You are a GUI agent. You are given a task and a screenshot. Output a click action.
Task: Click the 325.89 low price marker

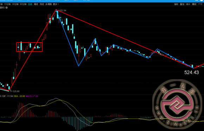click(x=16, y=91)
